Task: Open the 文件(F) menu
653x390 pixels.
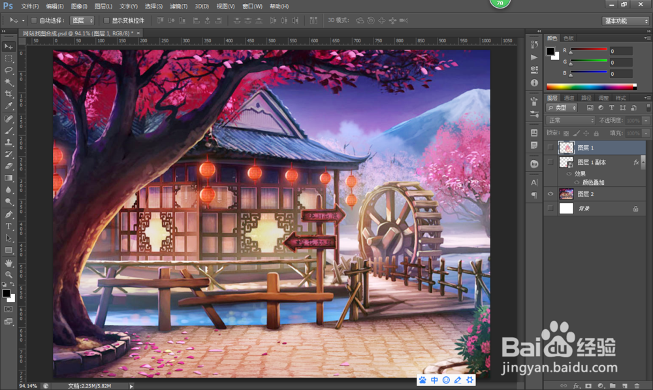Action: coord(29,7)
